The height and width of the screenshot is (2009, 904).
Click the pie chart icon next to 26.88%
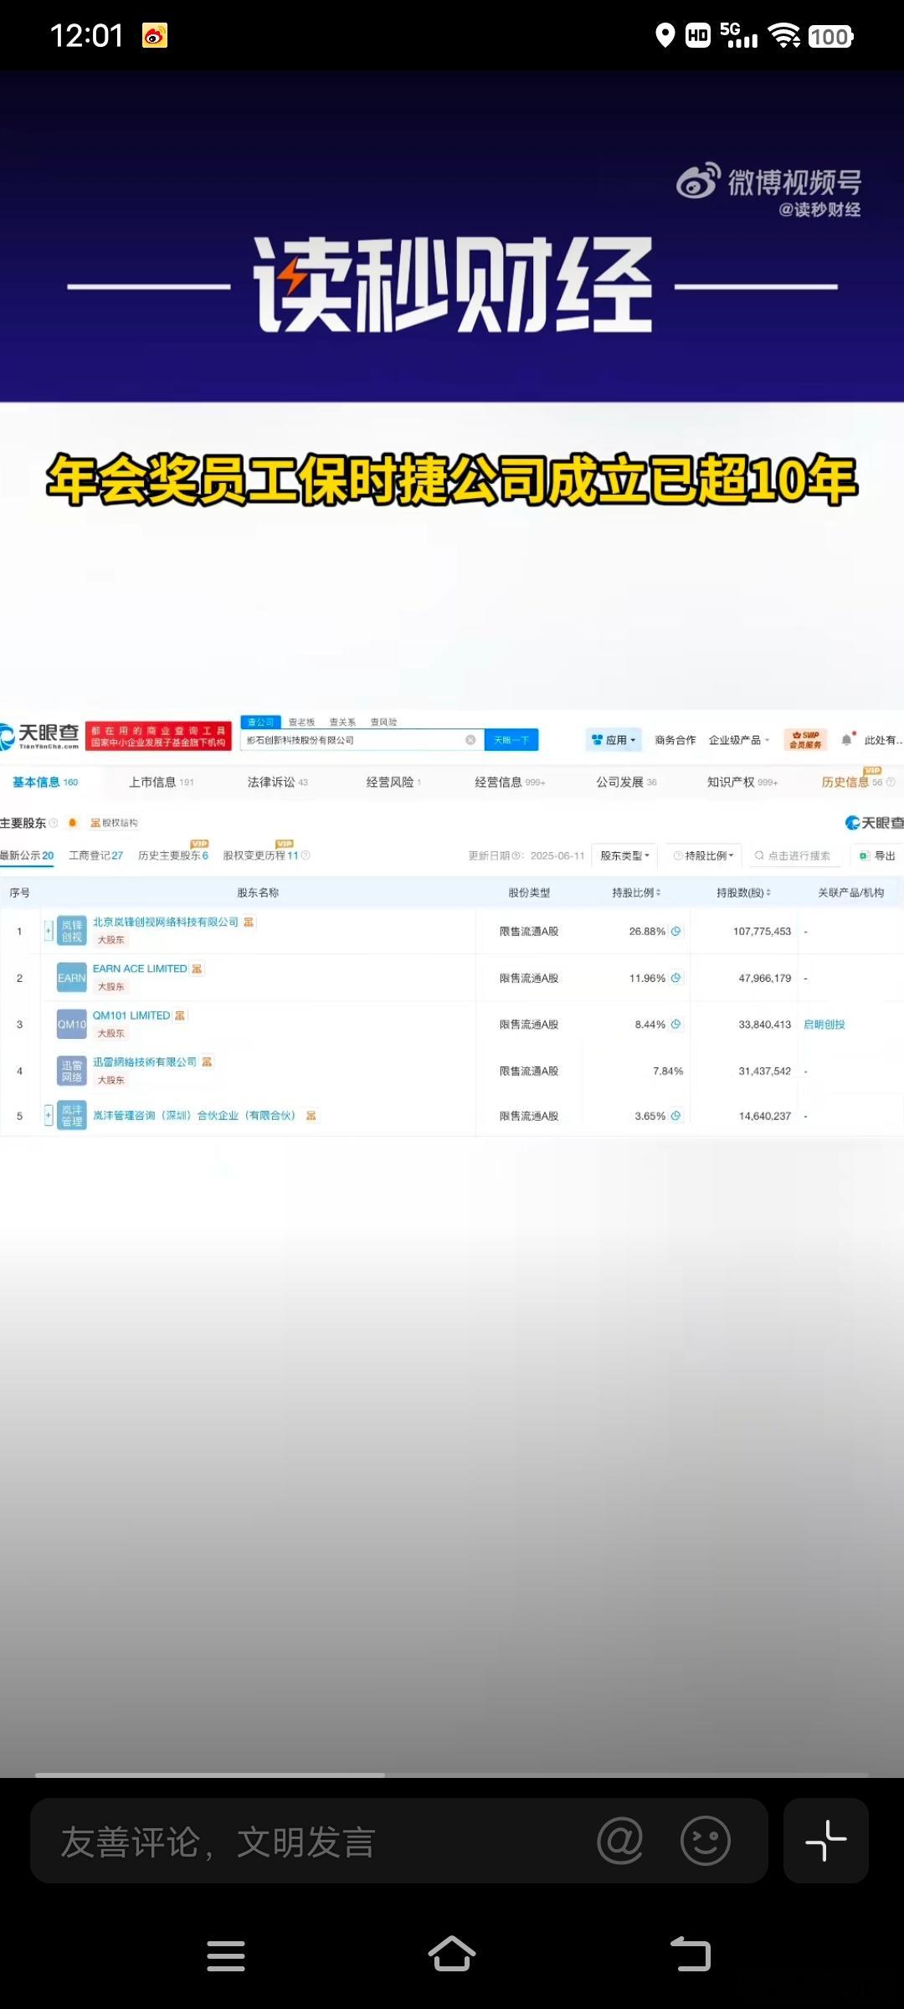click(676, 931)
